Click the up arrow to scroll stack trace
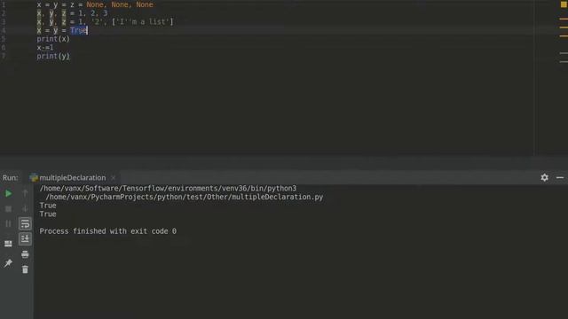 [x=25, y=193]
